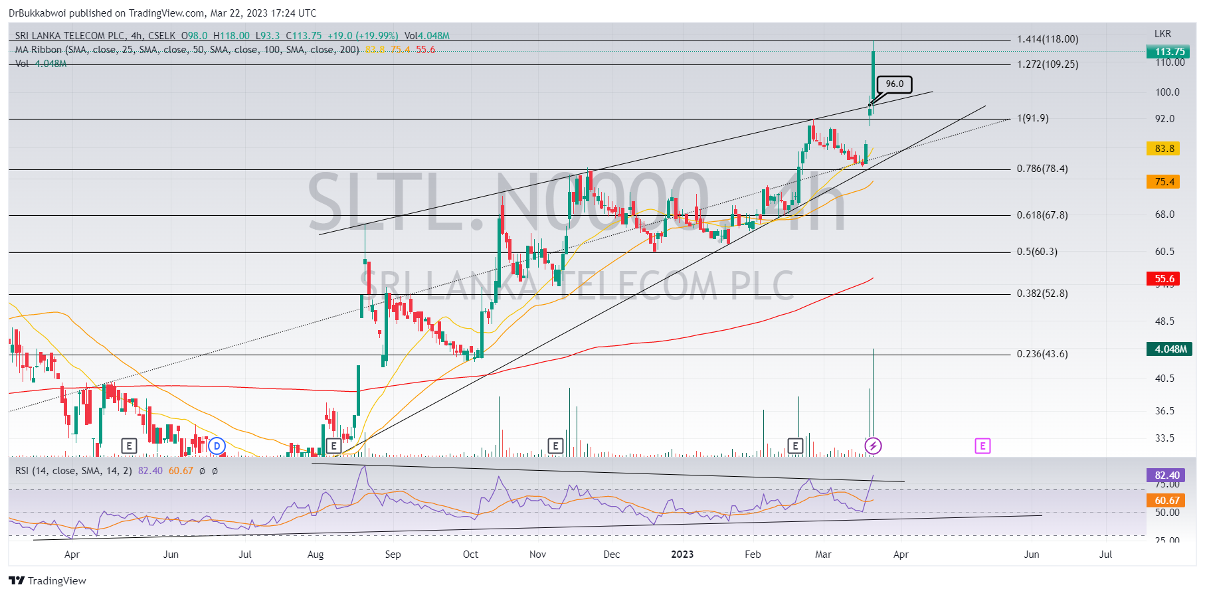Image resolution: width=1205 pixels, height=595 pixels.
Task: Click the TradingView logo at bottom left
Action: click(48, 580)
